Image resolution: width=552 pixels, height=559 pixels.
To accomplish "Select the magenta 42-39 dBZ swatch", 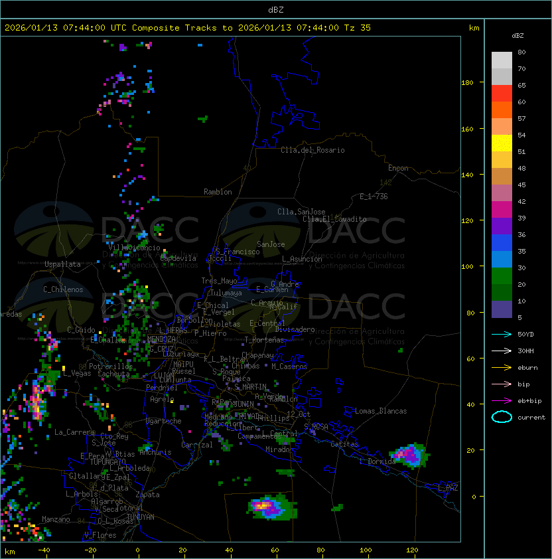I will pos(502,209).
